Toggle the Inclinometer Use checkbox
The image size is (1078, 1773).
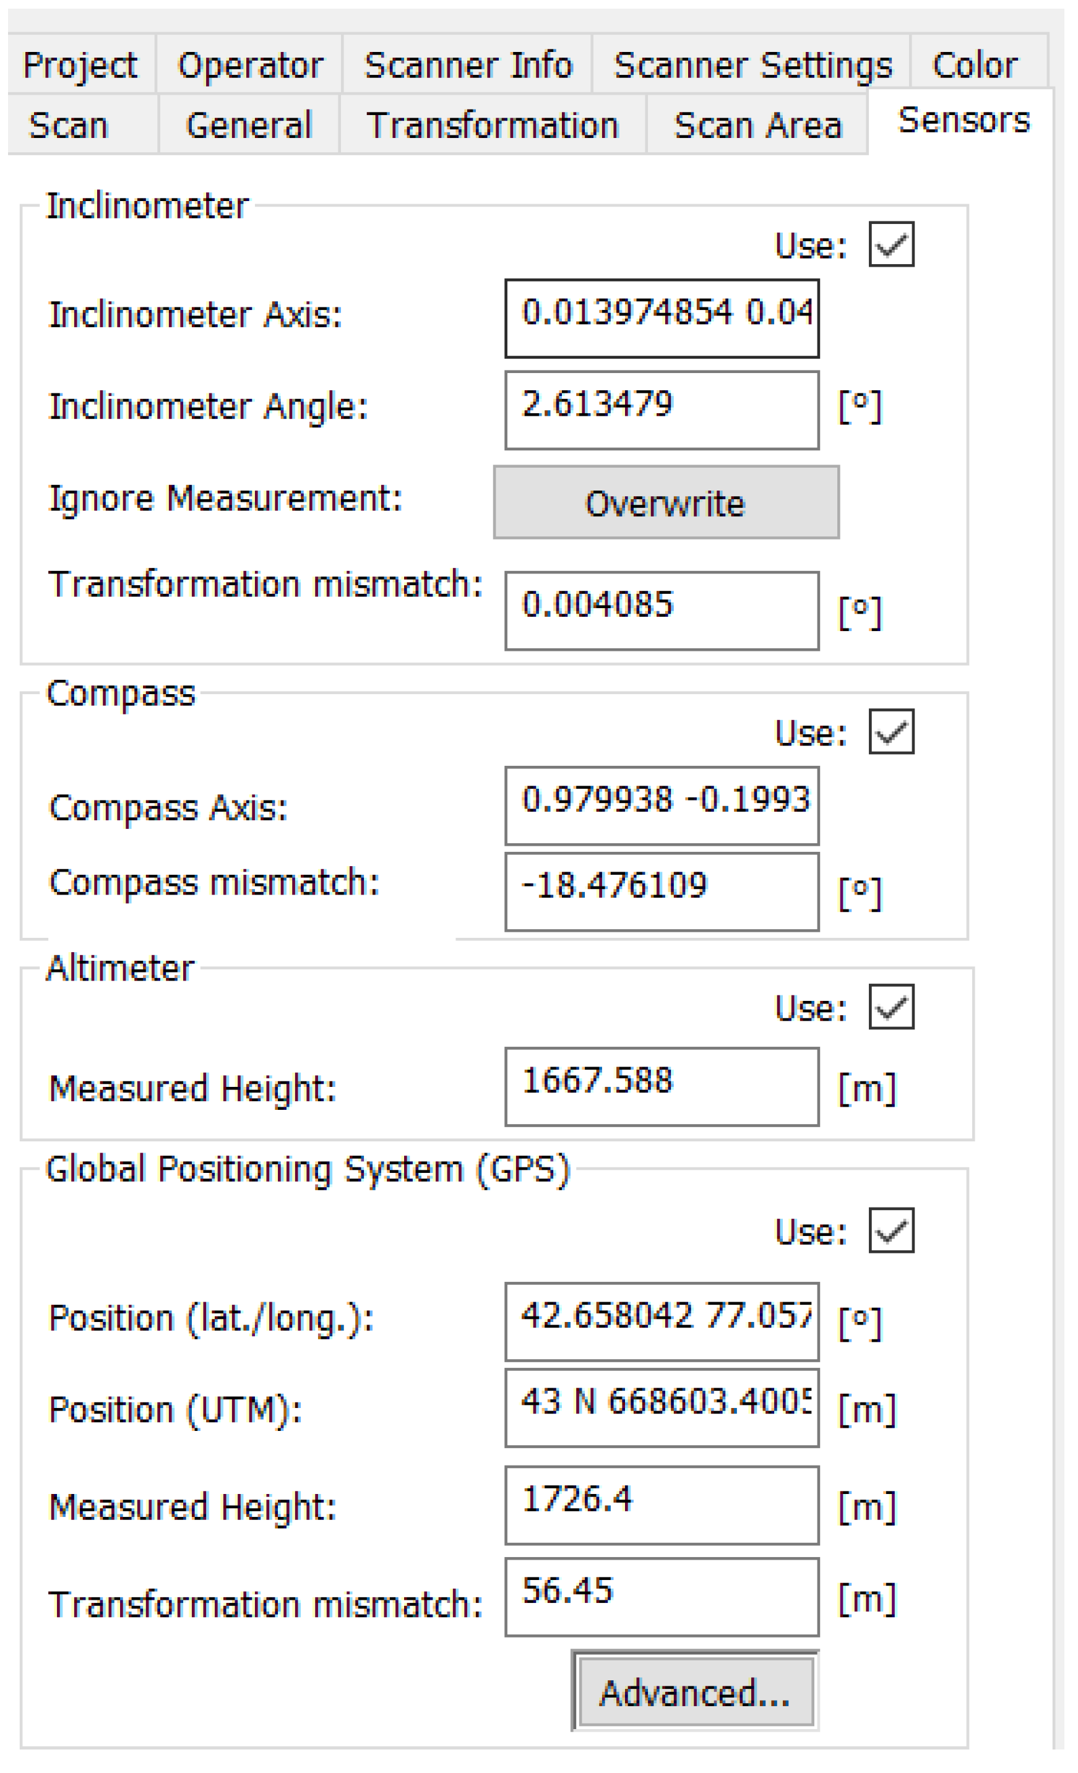click(x=891, y=244)
